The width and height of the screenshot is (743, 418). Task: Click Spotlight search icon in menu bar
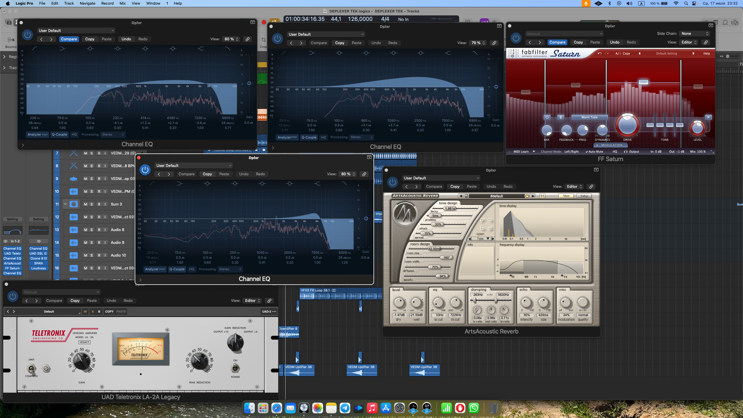[x=686, y=3]
